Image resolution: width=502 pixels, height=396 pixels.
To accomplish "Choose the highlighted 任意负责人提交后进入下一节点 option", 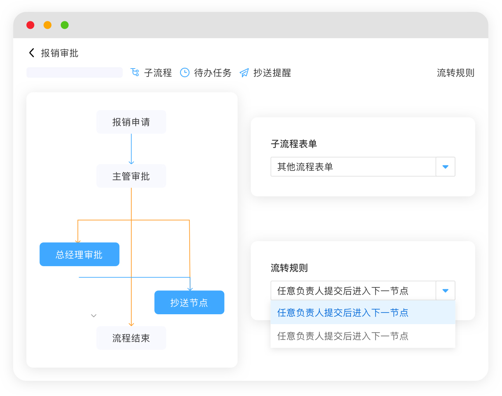I will pos(363,313).
